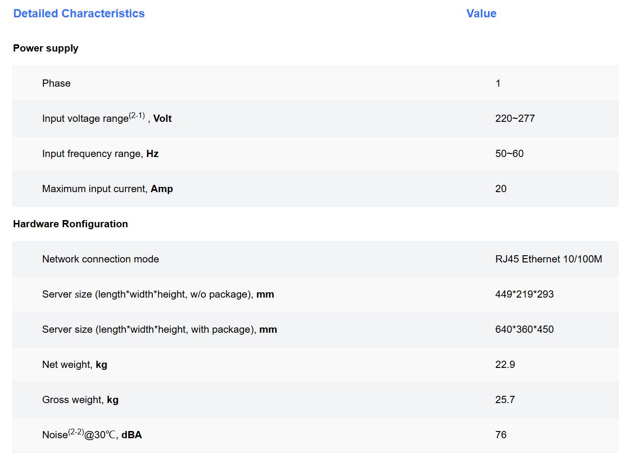
Task: Click the 640*360*450 packaged size value
Action: [525, 329]
